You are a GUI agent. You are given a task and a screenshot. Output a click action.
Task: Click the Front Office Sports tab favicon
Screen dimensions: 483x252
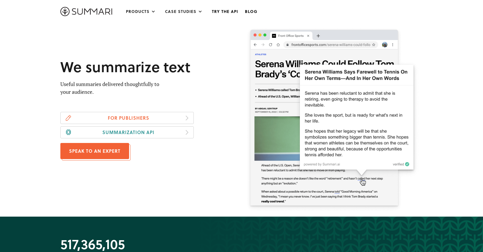pyautogui.click(x=274, y=36)
